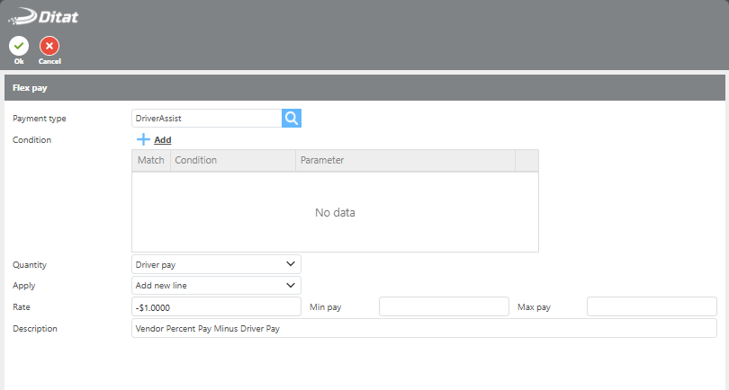Focus the Payment type field with DriverAssist
This screenshot has height=390, width=729.
coord(206,118)
